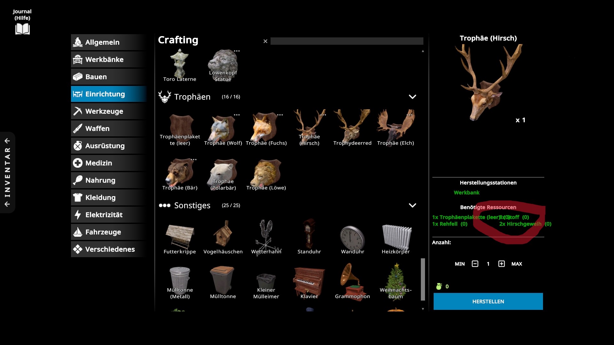Open the Journal help book icon

22,29
